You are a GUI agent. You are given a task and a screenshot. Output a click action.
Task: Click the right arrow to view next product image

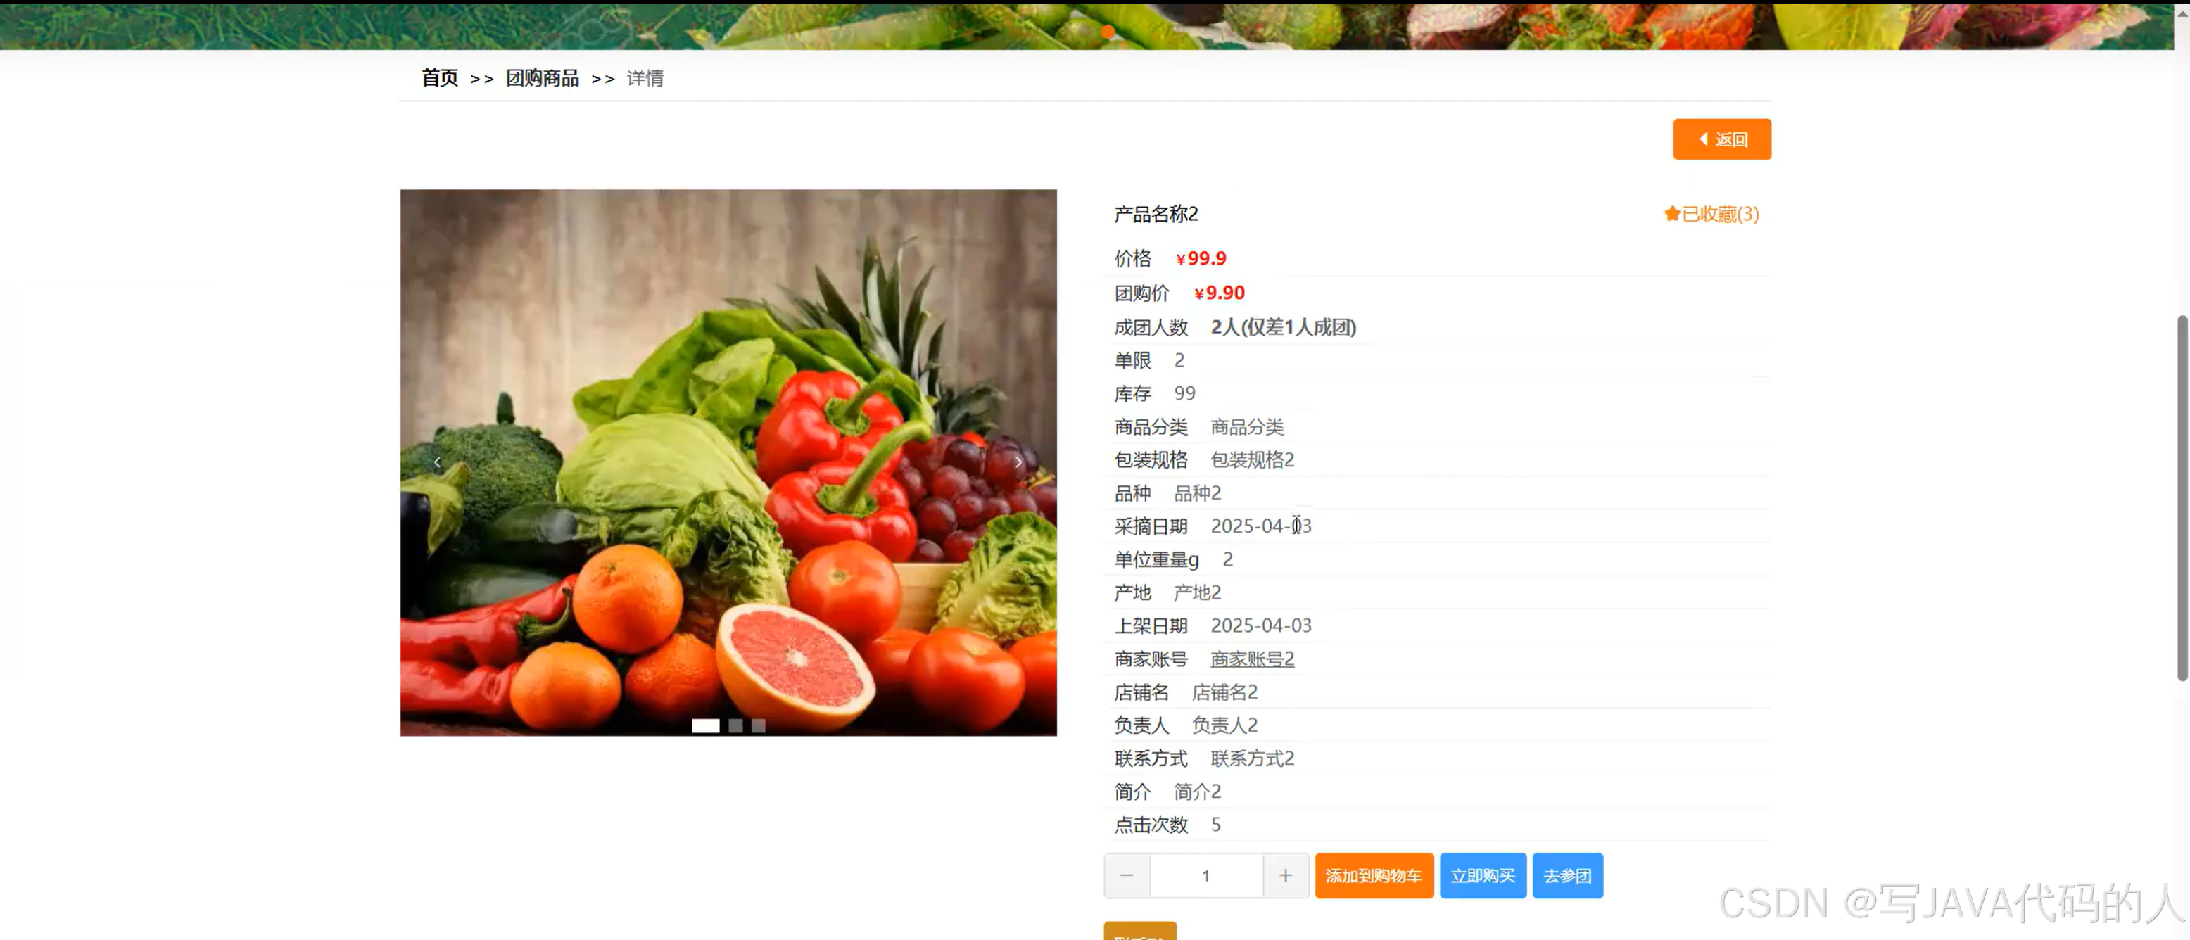tap(1018, 462)
